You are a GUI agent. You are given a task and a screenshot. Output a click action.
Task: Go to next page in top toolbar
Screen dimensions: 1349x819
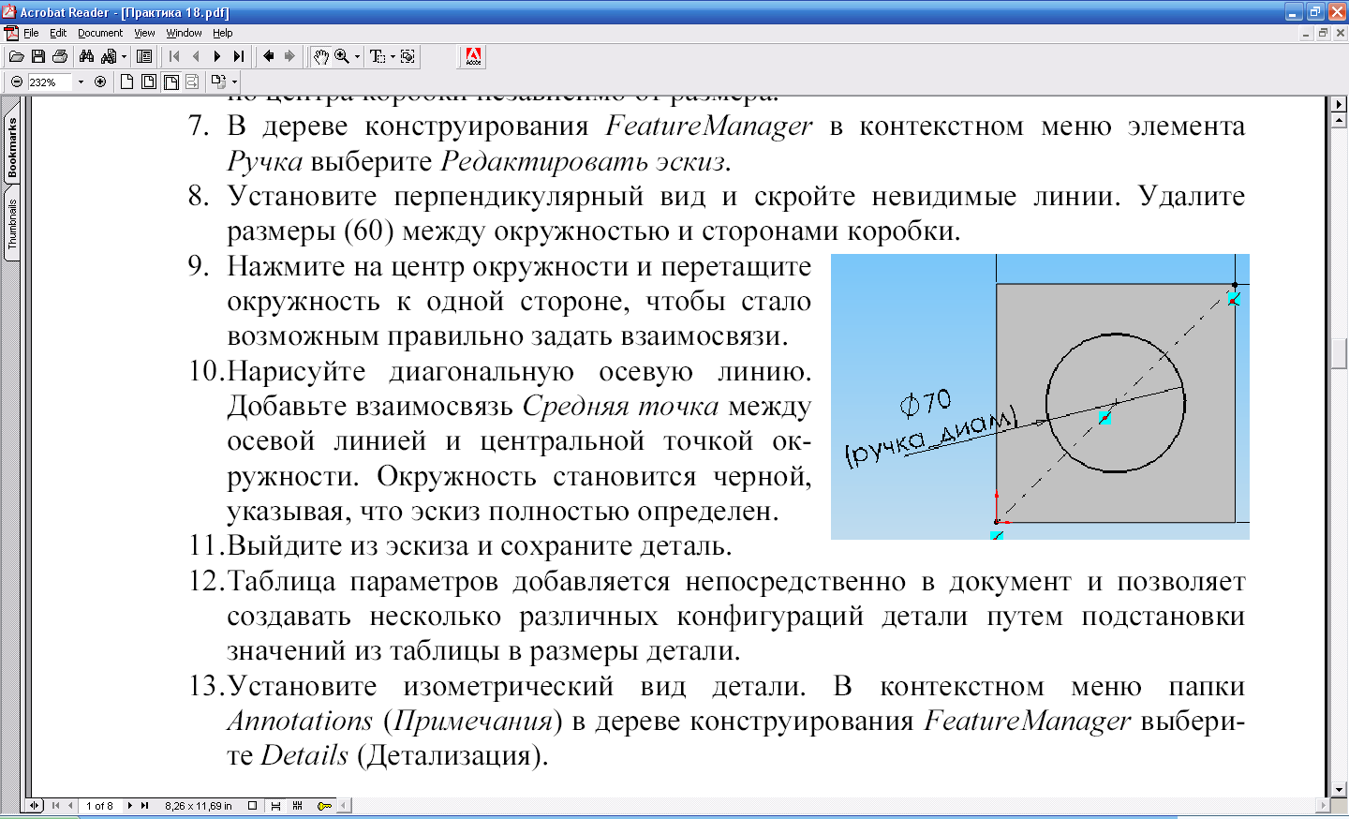[x=217, y=57]
